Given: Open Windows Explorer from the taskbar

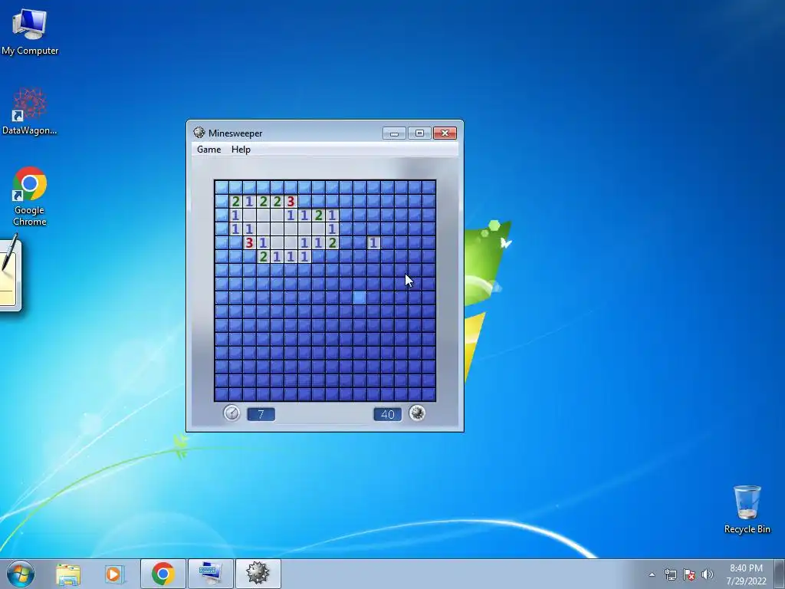Looking at the screenshot, I should (x=68, y=574).
